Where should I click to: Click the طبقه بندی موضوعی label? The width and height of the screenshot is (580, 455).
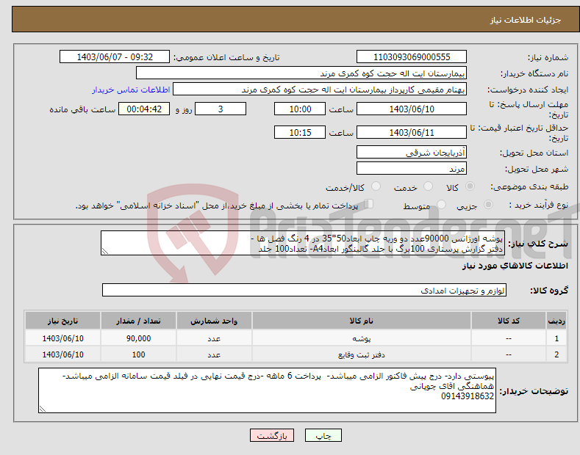(x=529, y=187)
